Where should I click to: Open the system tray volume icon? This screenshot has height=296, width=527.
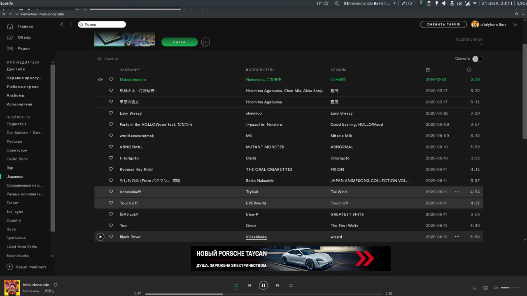(444, 3)
